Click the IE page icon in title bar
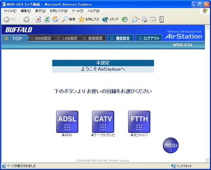 4,4
